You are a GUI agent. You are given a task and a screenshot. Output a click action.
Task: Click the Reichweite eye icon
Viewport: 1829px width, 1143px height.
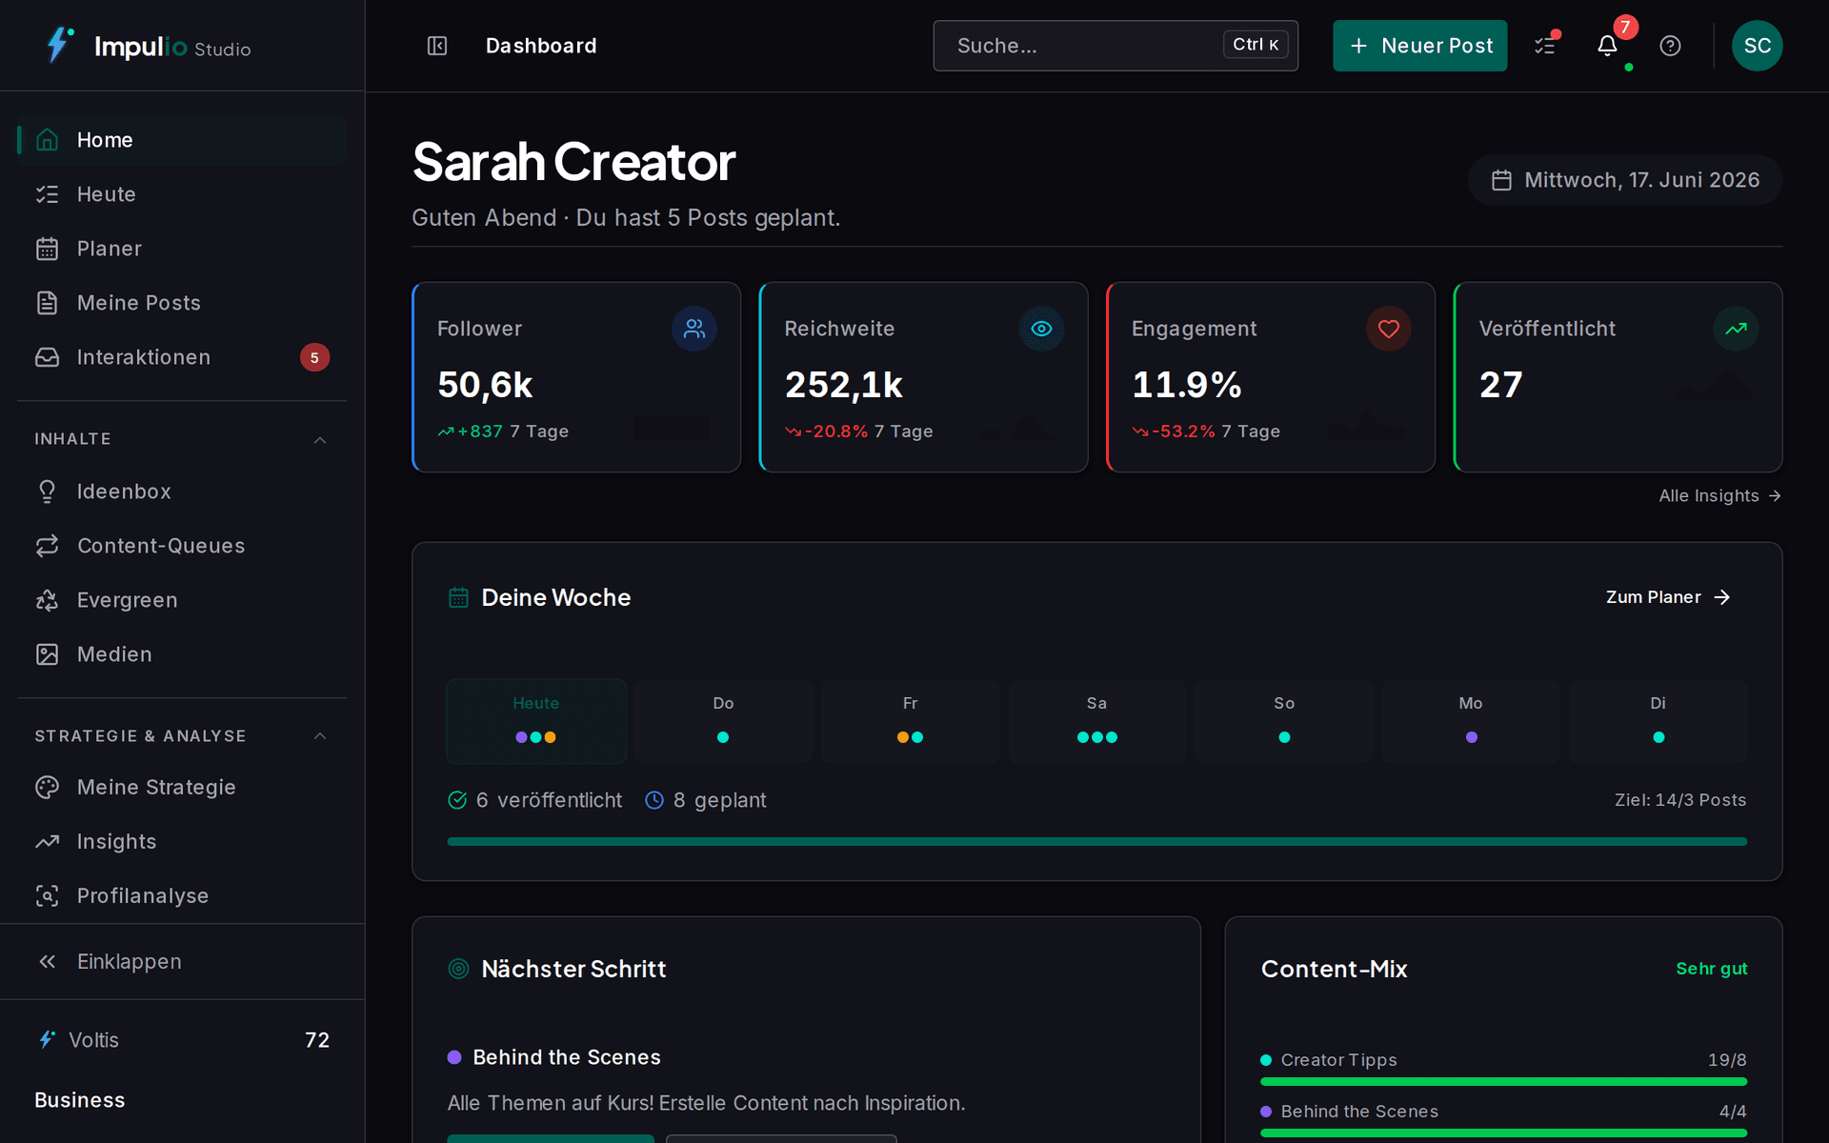[1041, 329]
